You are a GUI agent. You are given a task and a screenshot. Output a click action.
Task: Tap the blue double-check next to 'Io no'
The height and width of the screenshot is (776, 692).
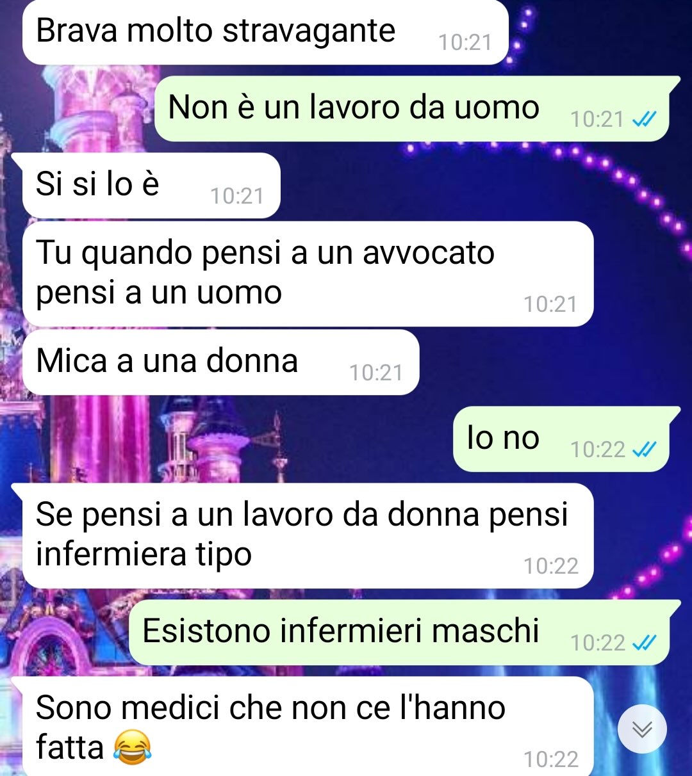coord(644,450)
